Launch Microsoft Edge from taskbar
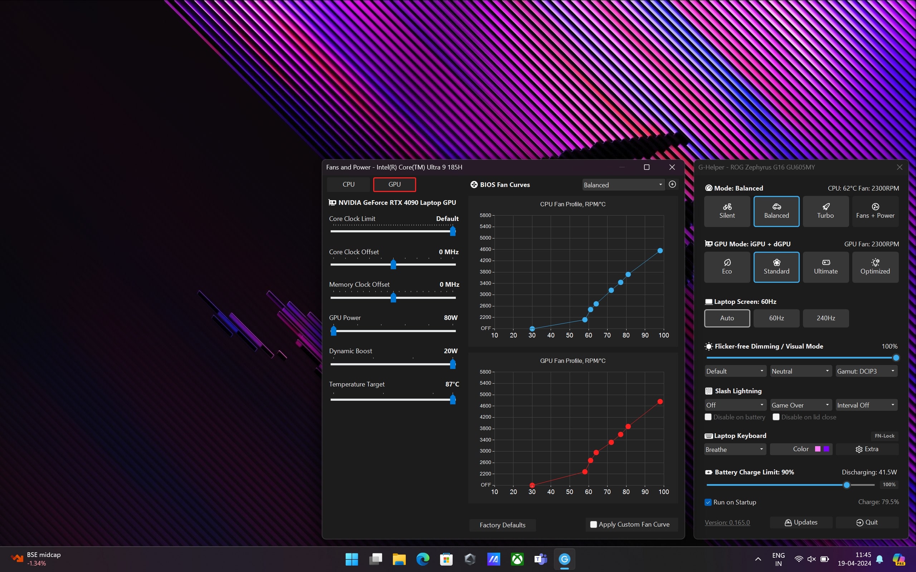 tap(423, 559)
